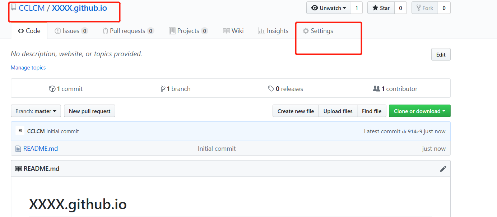
Task: Click Upload files button
Action: 338,111
